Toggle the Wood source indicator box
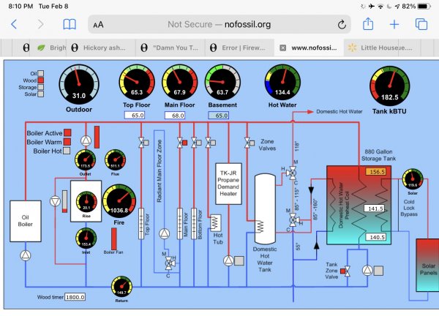439x316 pixels. 40,80
